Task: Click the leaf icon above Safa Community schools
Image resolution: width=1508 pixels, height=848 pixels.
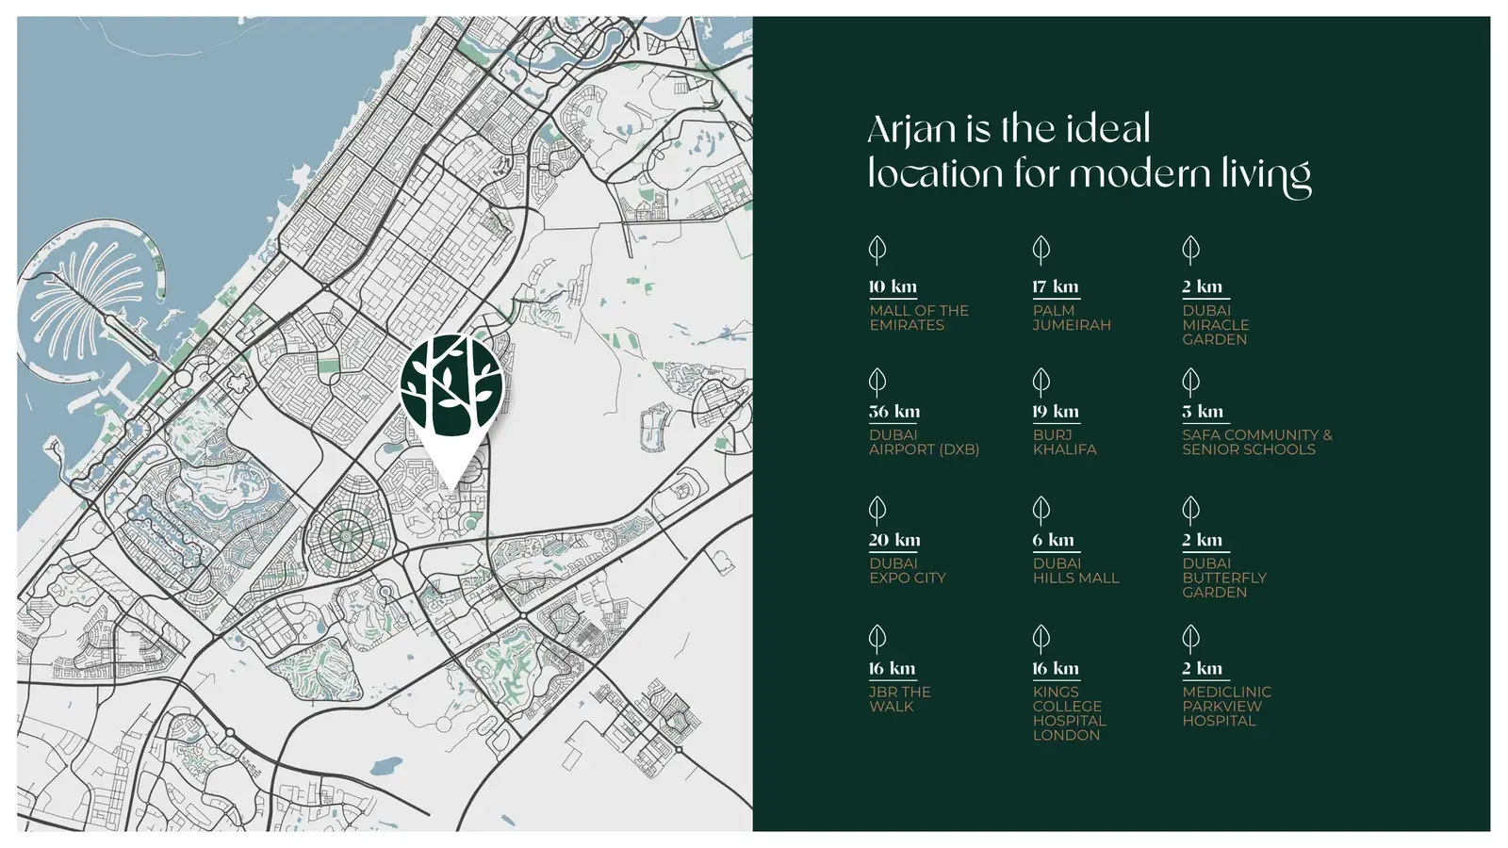Action: click(1191, 382)
